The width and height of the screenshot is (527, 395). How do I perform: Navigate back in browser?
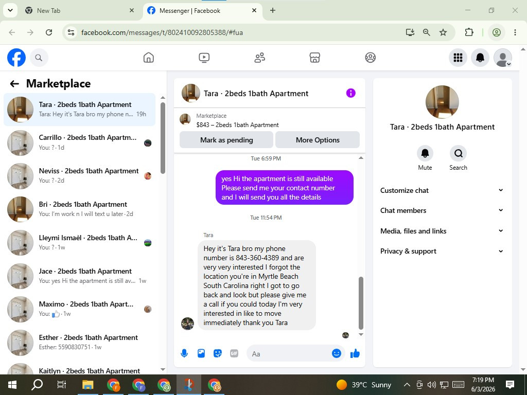[x=12, y=32]
